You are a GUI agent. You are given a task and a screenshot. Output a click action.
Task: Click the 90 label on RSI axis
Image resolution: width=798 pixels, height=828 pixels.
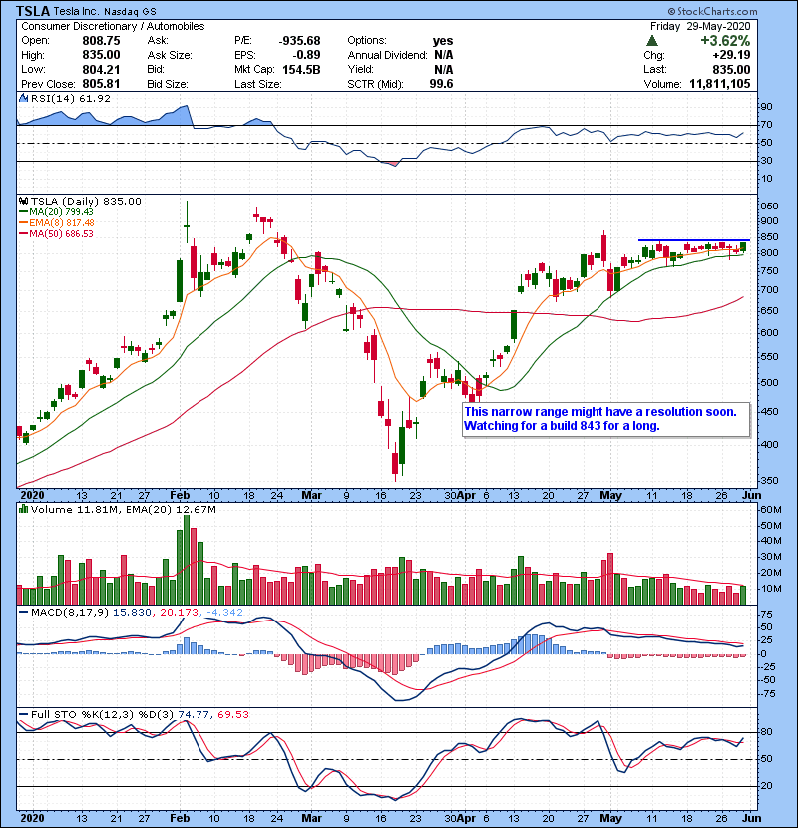(766, 107)
